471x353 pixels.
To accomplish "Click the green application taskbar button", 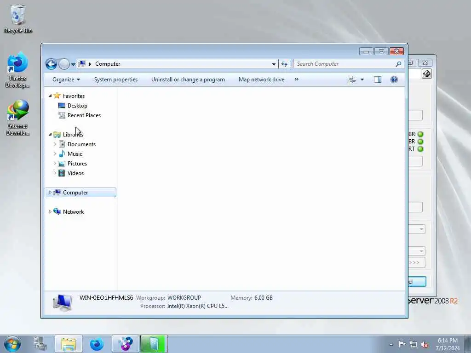I will (154, 344).
